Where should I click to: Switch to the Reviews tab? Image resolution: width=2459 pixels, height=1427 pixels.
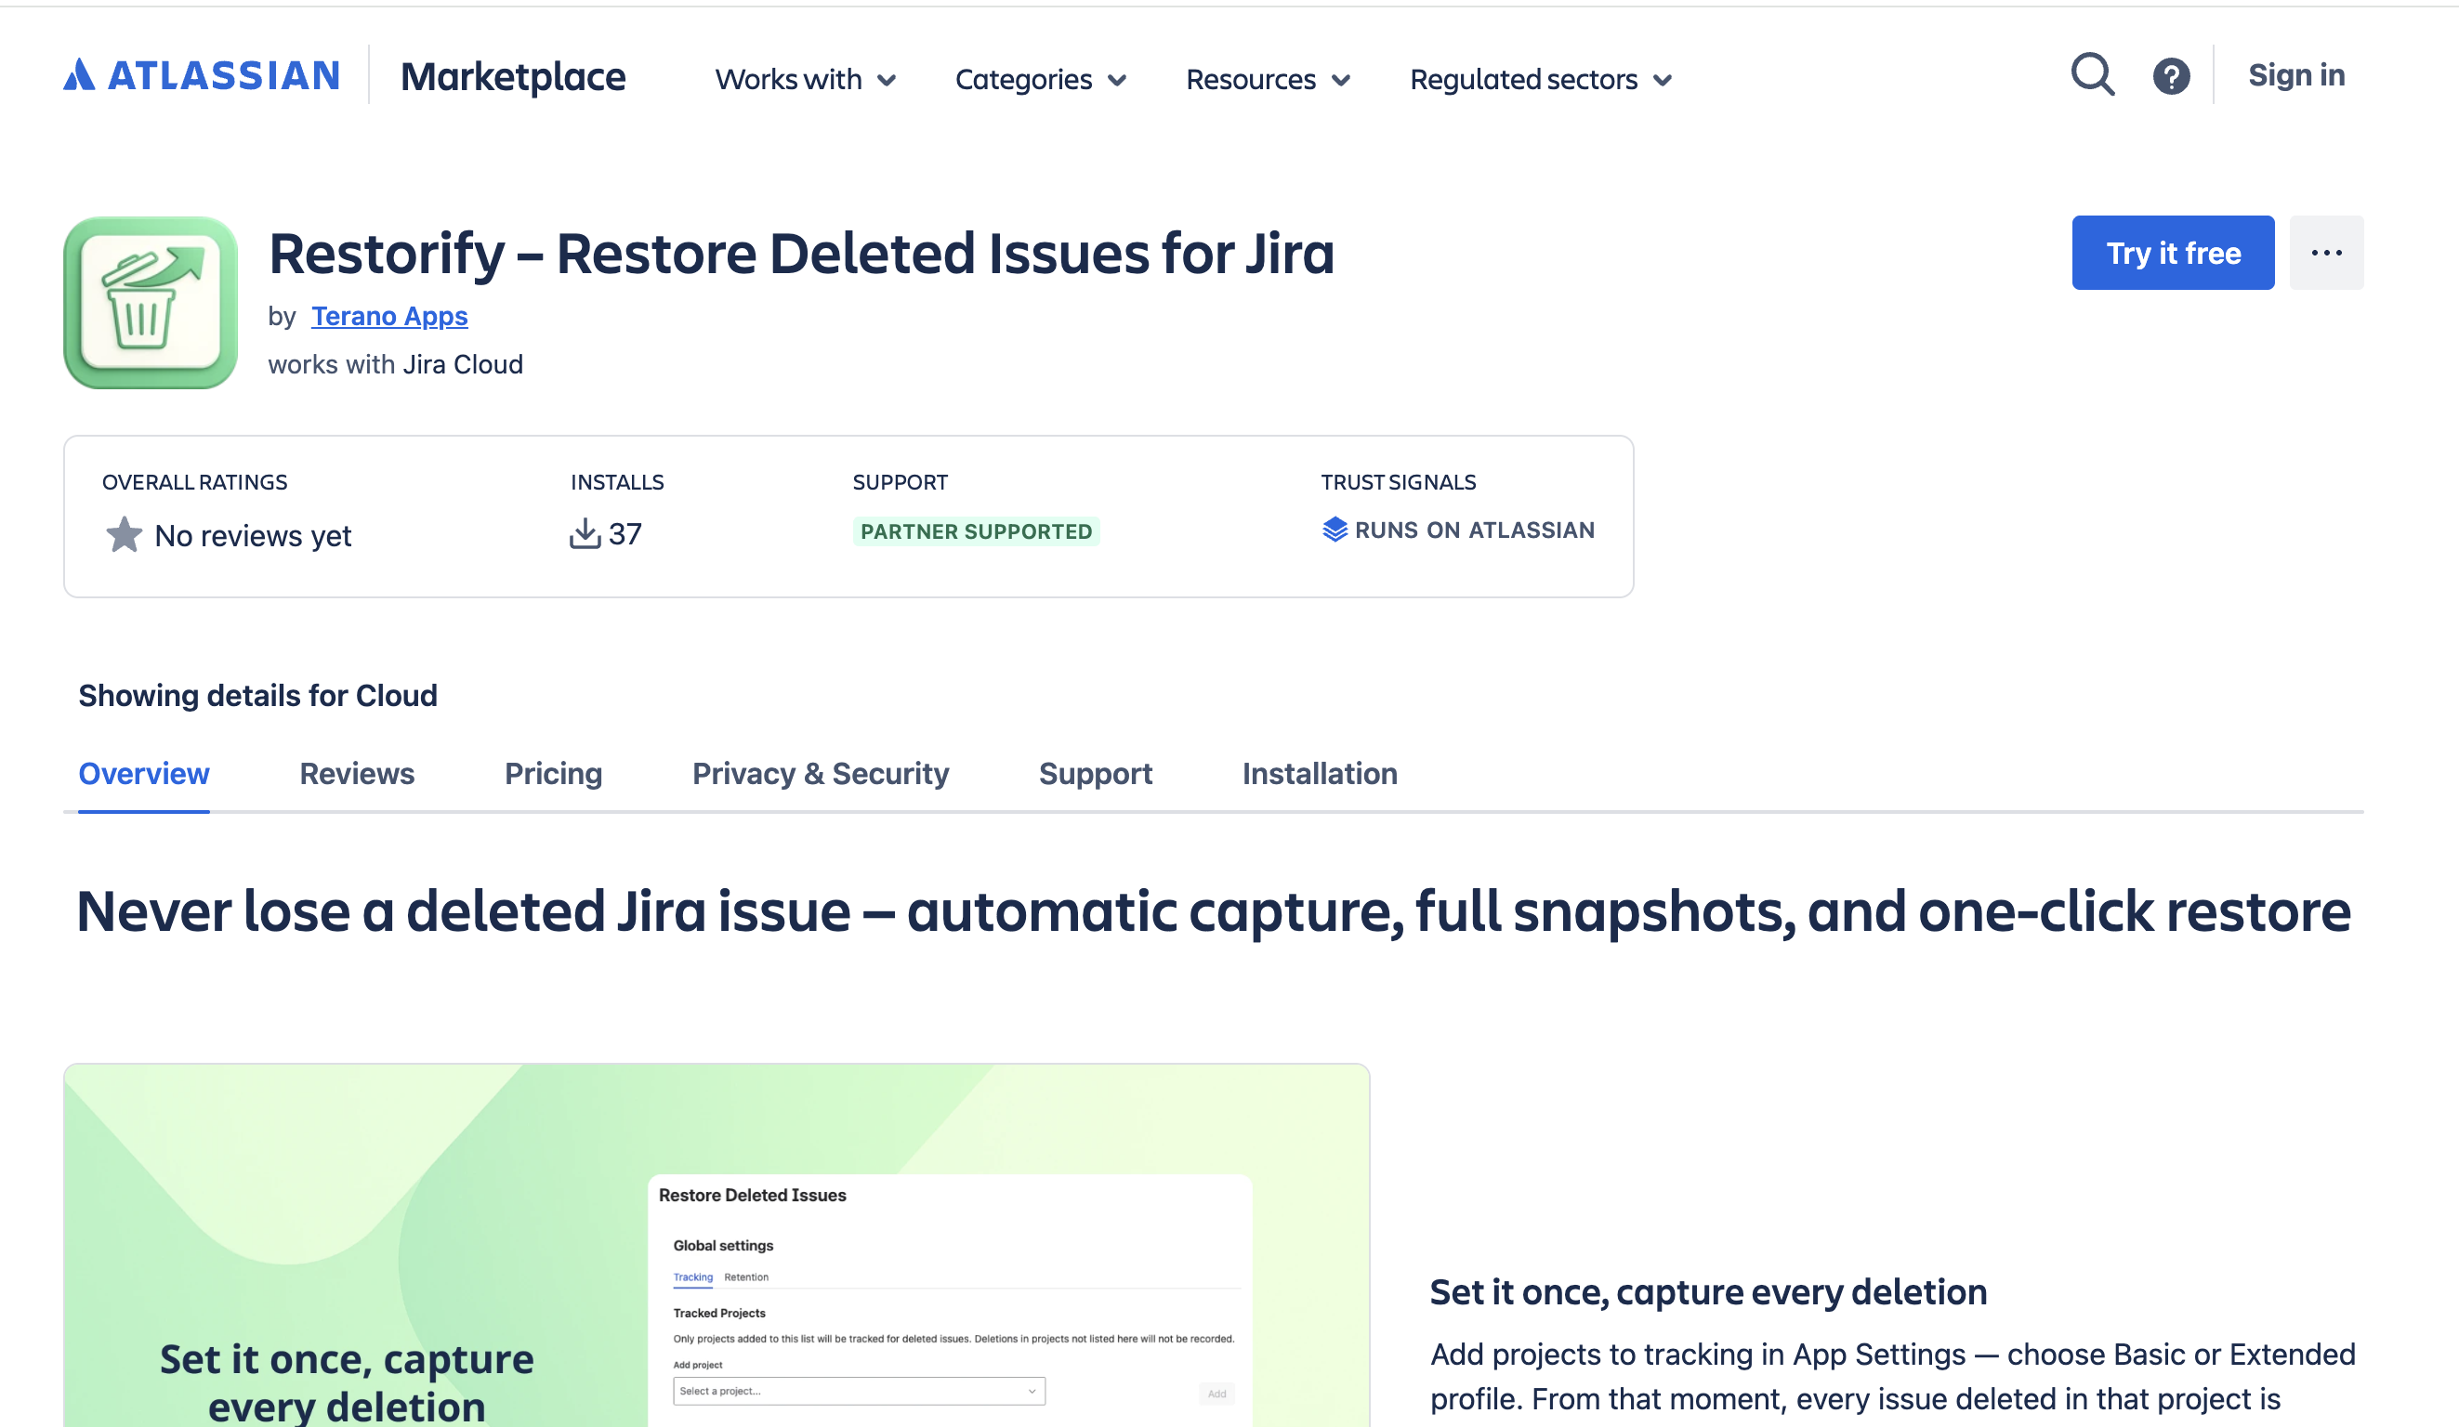357,774
